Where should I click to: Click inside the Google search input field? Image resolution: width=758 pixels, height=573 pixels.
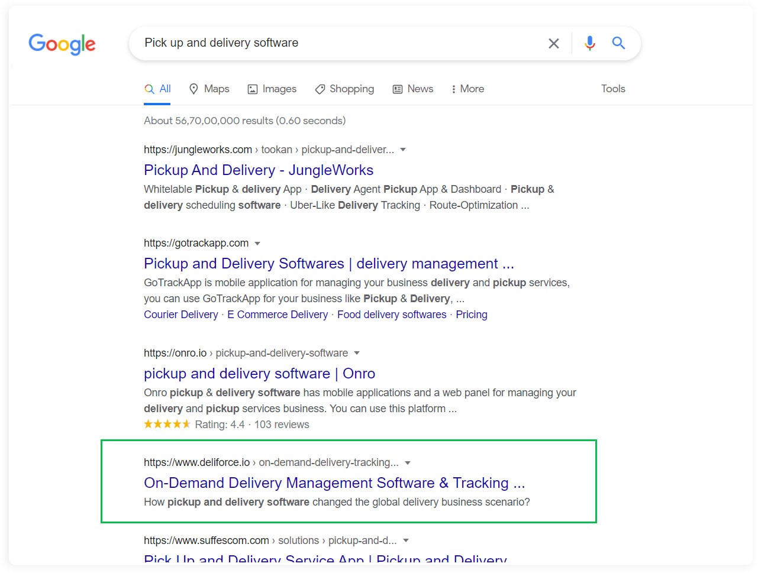(x=337, y=43)
